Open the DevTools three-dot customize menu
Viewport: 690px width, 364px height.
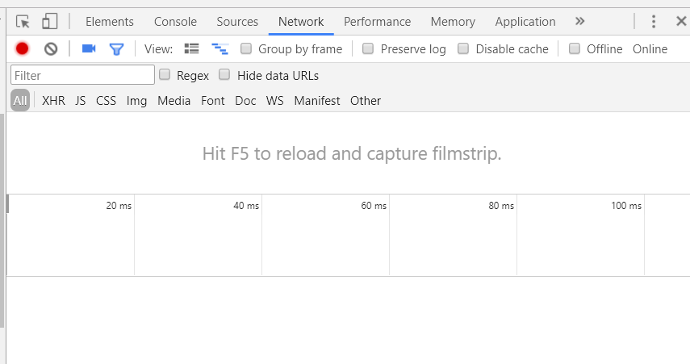[x=654, y=22]
